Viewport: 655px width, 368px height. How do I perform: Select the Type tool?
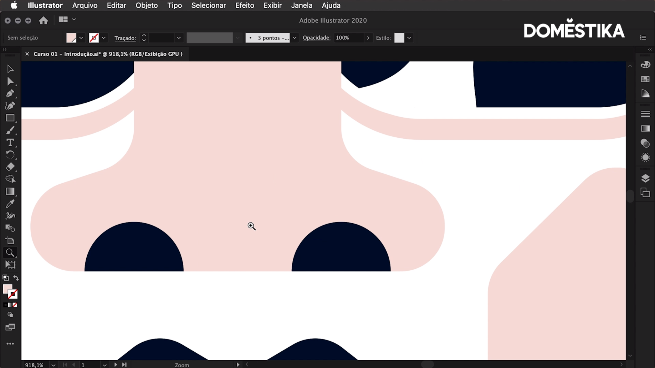[x=10, y=142]
